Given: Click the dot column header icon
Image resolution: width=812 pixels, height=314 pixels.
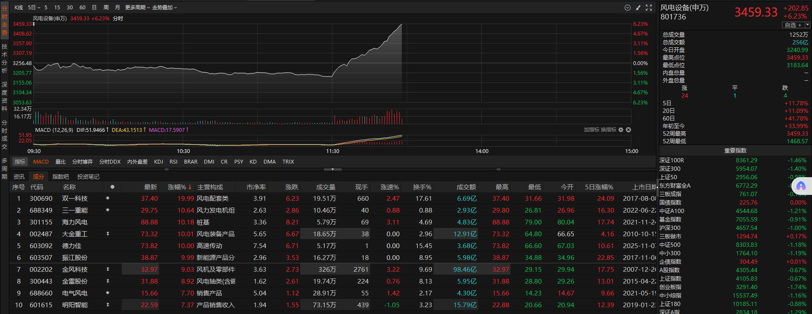Looking at the screenshot, I should point(112,187).
